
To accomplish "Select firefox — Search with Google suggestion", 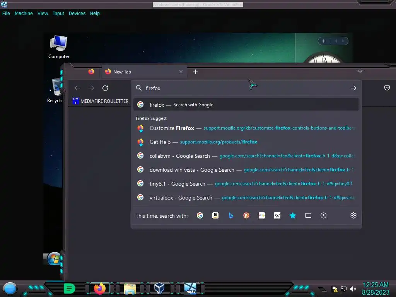I will (x=246, y=104).
